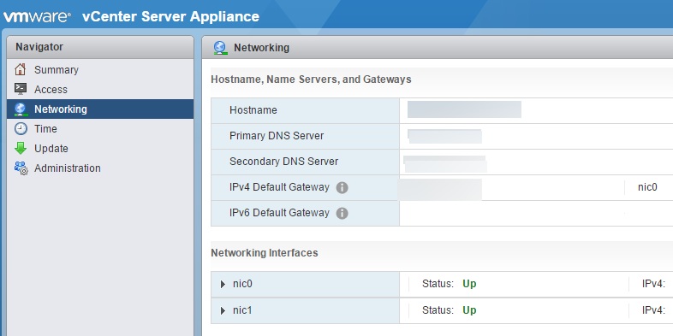
Task: Expand the nic0 interface row
Action: [223, 284]
